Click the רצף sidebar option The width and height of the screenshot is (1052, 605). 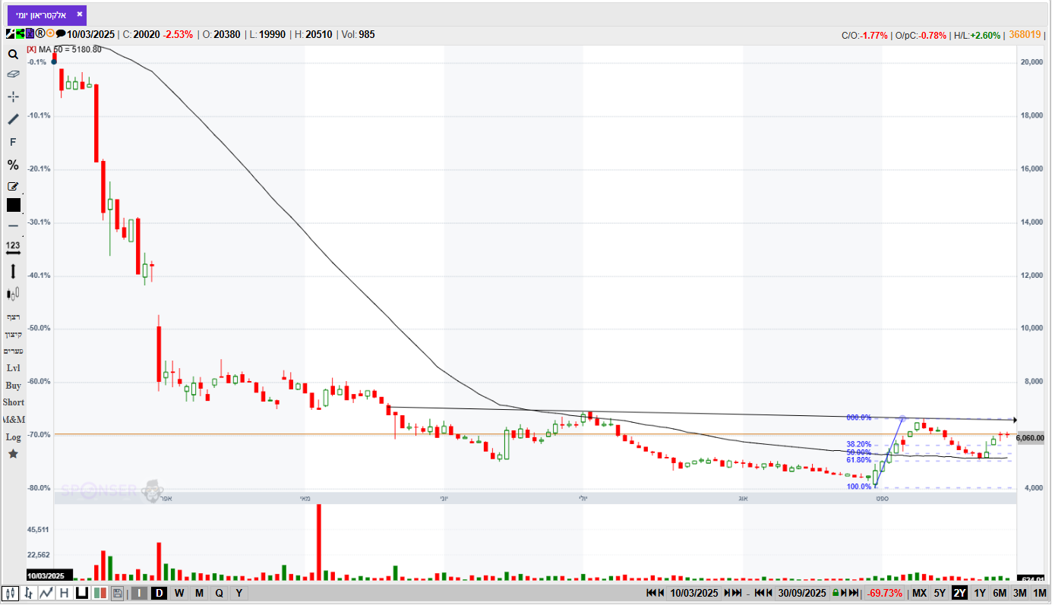[13, 317]
